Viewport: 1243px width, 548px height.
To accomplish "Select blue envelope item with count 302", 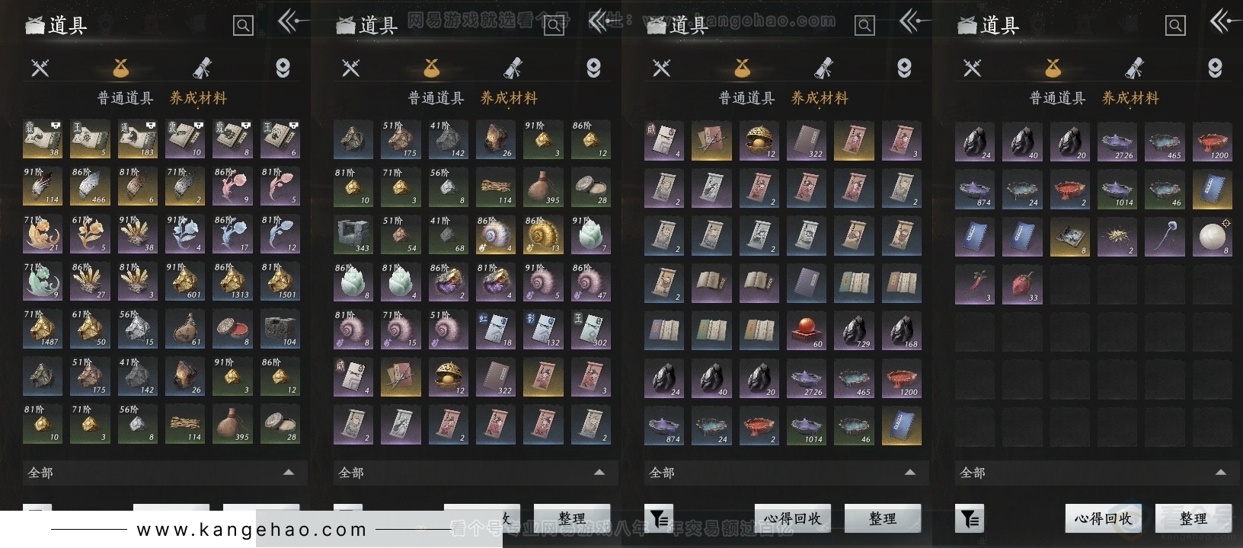I will (591, 329).
